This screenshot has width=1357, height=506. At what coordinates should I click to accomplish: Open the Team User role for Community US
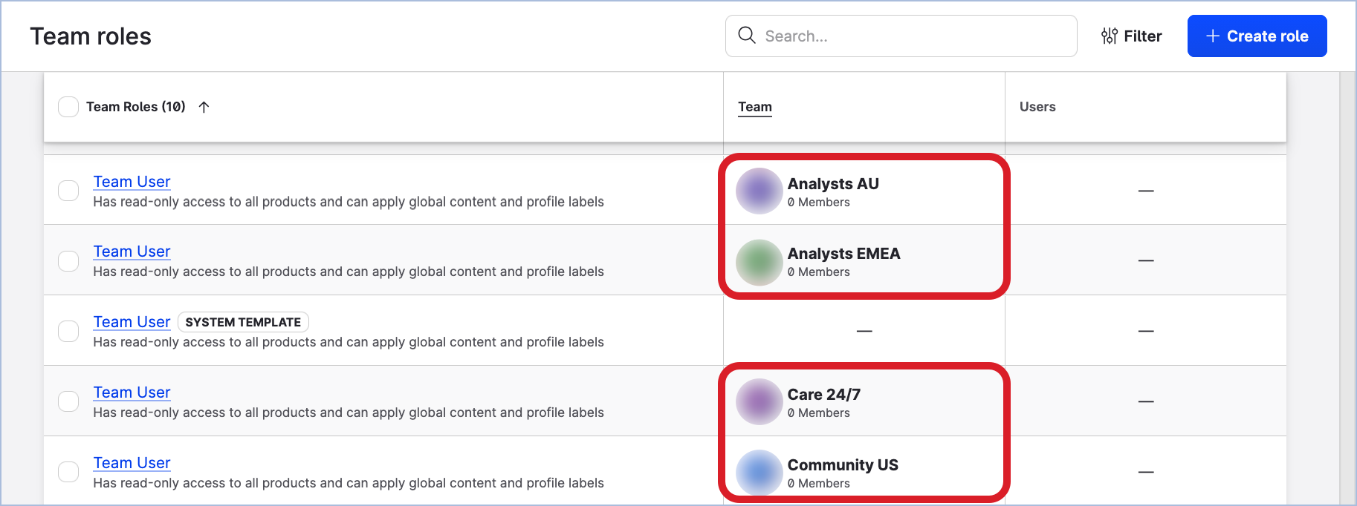point(132,463)
